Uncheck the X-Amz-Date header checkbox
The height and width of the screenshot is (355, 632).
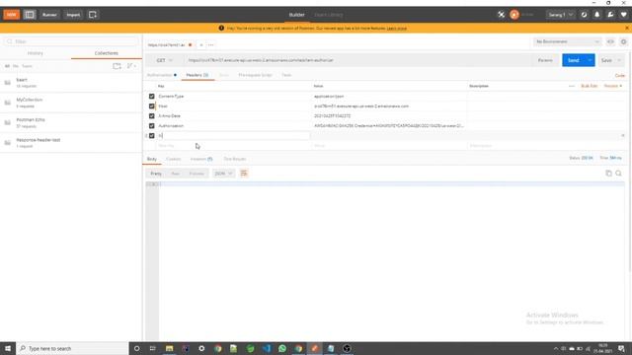(x=151, y=116)
